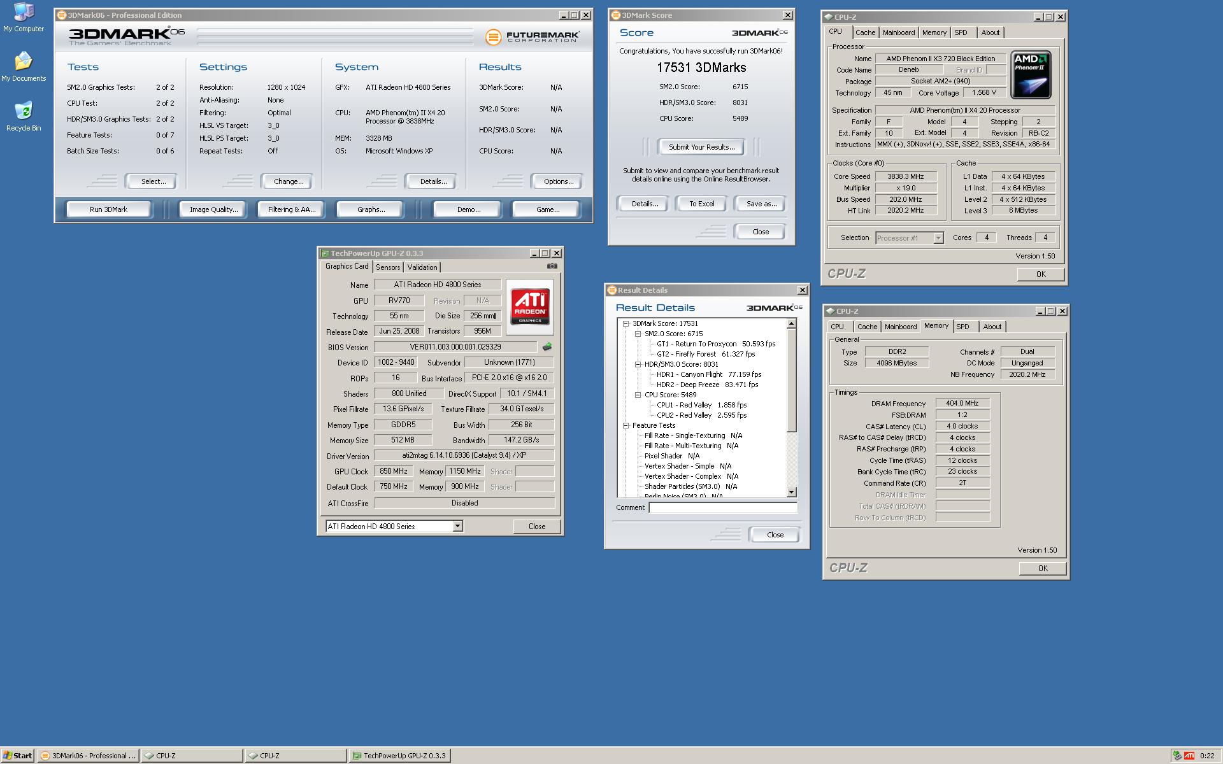The image size is (1223, 764).
Task: Open About tab in bottom CPU-Z window
Action: point(992,327)
